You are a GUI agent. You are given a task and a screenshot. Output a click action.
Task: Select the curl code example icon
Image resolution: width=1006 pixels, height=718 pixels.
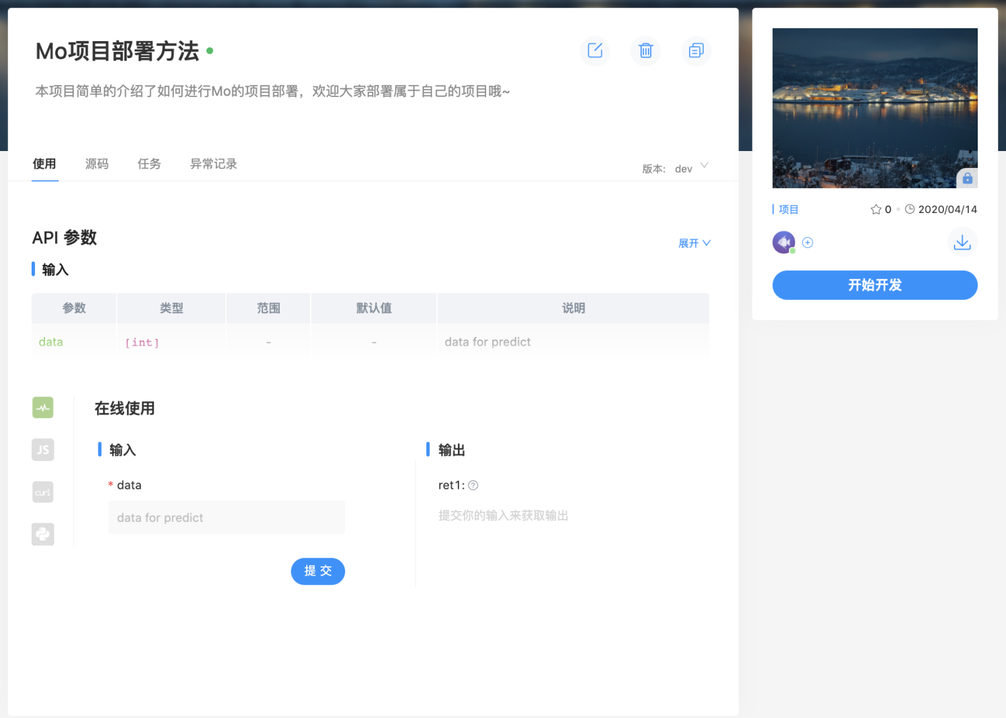point(42,492)
